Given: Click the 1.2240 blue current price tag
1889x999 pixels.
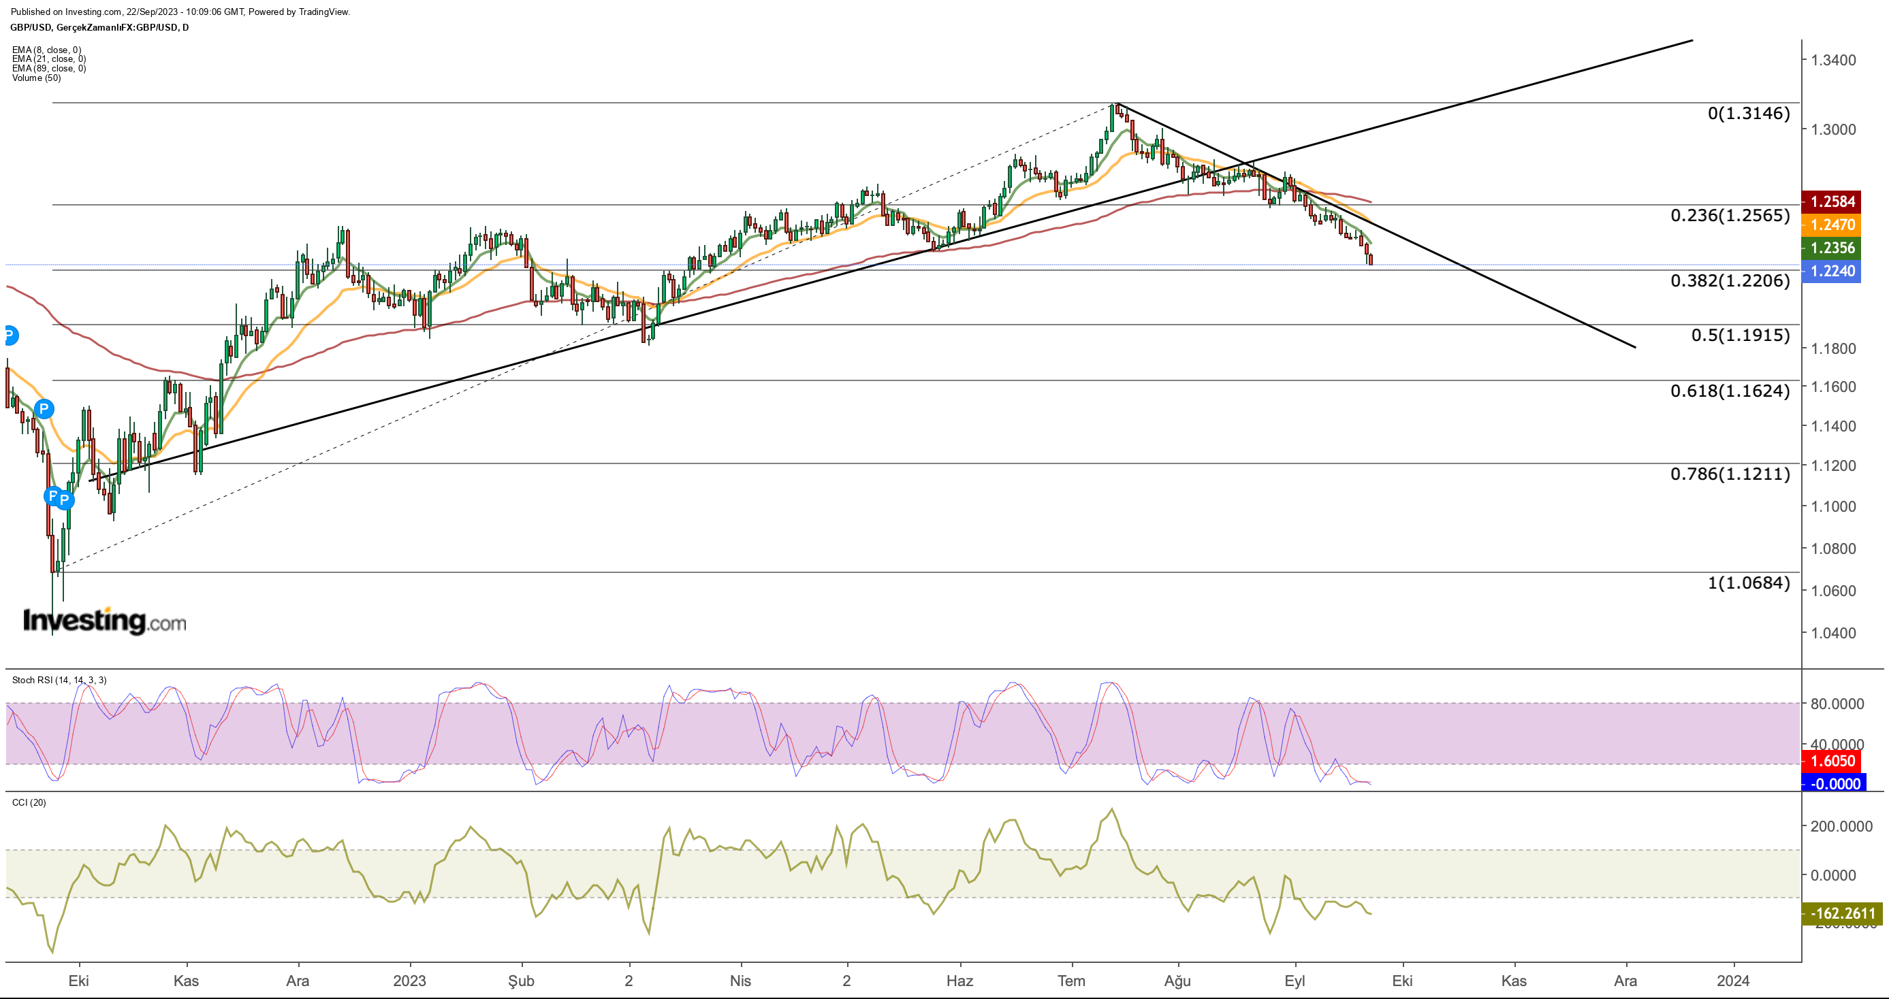Looking at the screenshot, I should pos(1831,272).
